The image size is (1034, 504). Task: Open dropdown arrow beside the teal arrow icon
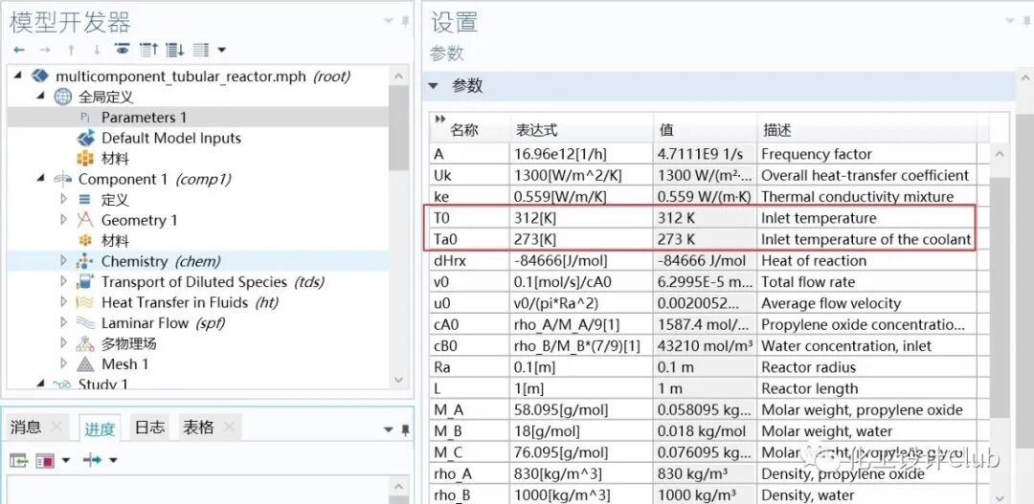pos(113,460)
